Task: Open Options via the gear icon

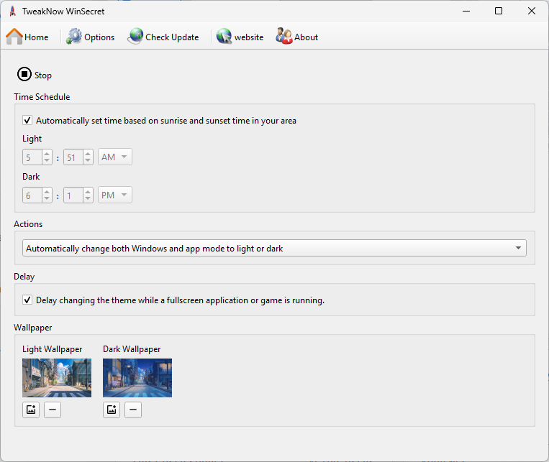Action: point(74,37)
